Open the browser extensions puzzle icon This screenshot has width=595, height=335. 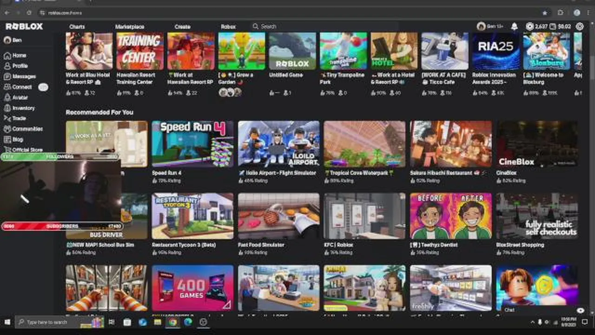(x=561, y=13)
